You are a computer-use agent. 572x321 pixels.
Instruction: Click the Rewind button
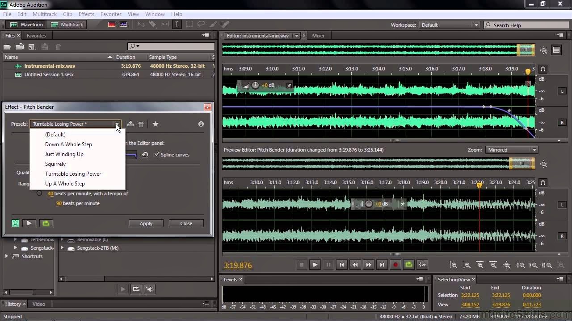click(355, 264)
